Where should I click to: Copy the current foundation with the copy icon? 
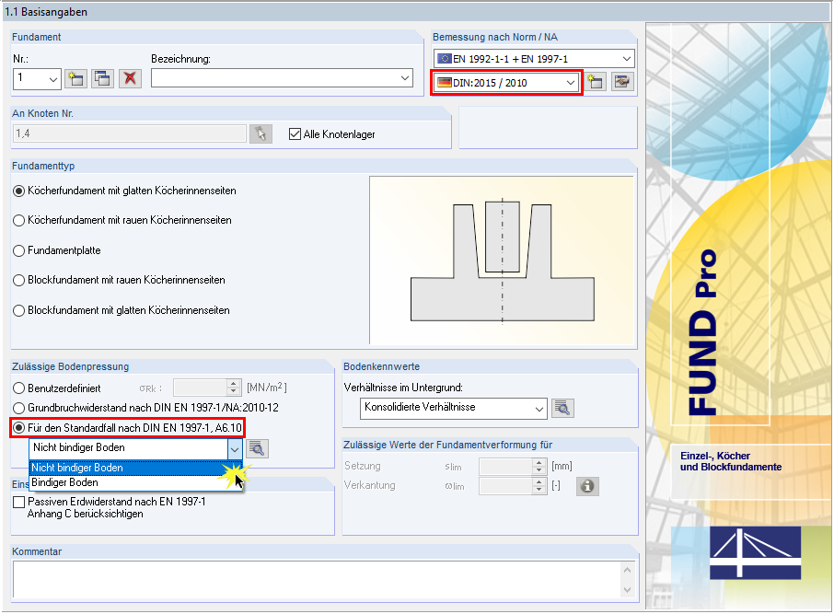pos(102,78)
